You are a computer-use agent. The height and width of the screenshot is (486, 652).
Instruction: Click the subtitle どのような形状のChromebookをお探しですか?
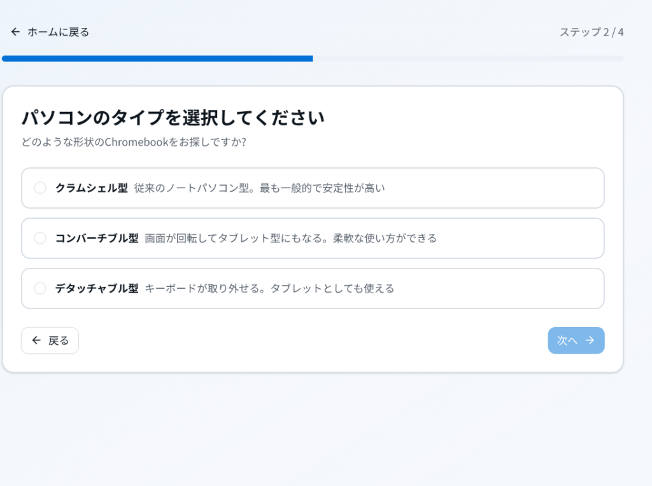(134, 142)
